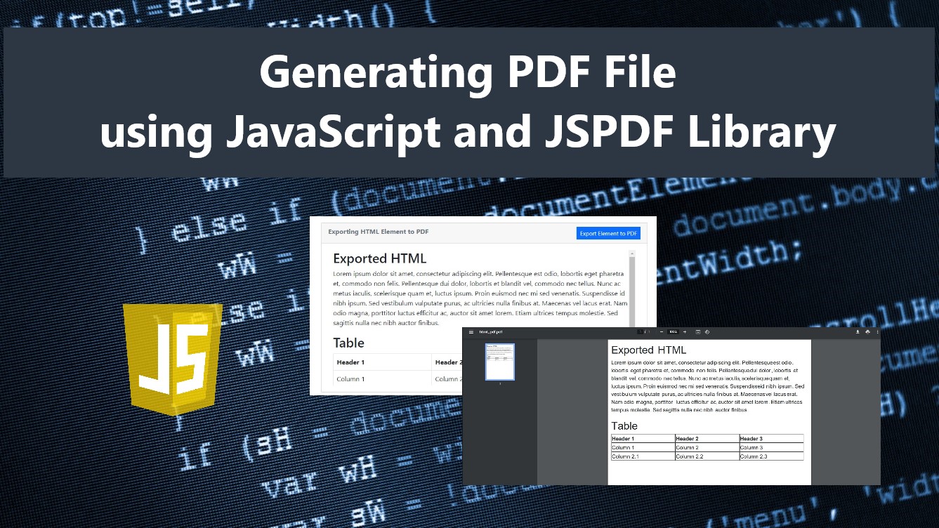The width and height of the screenshot is (939, 528).
Task: Zoom in on the PDF page
Action: point(686,331)
